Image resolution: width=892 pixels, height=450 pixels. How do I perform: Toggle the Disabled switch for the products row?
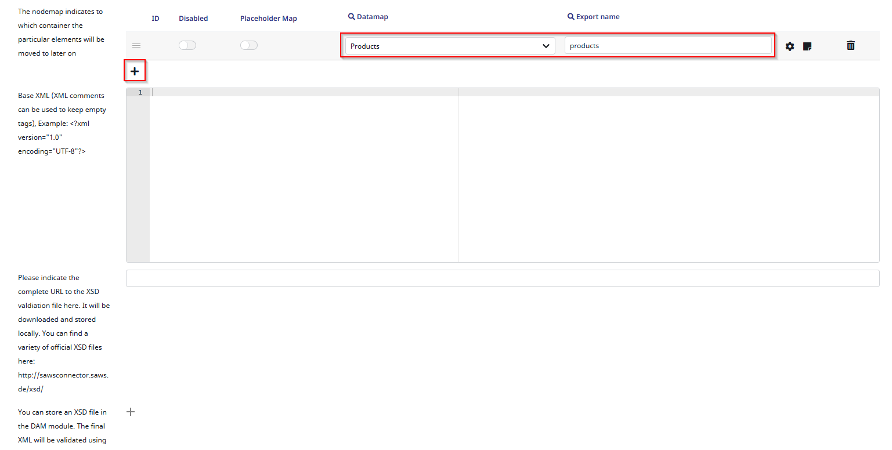187,45
